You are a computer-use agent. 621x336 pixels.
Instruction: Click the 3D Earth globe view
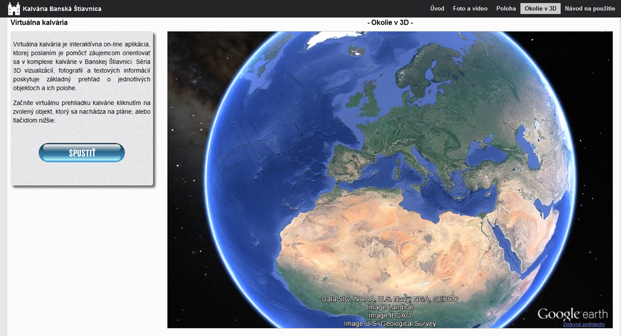[x=390, y=180]
